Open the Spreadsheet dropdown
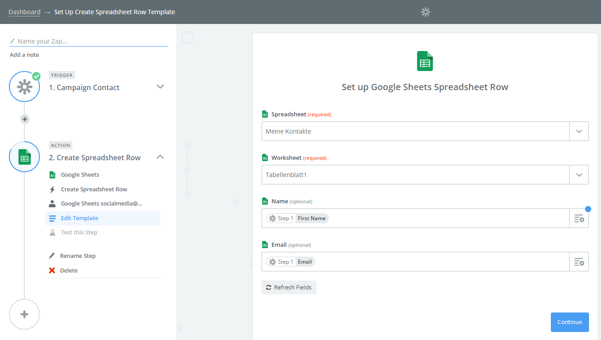The width and height of the screenshot is (601, 340). click(x=579, y=131)
